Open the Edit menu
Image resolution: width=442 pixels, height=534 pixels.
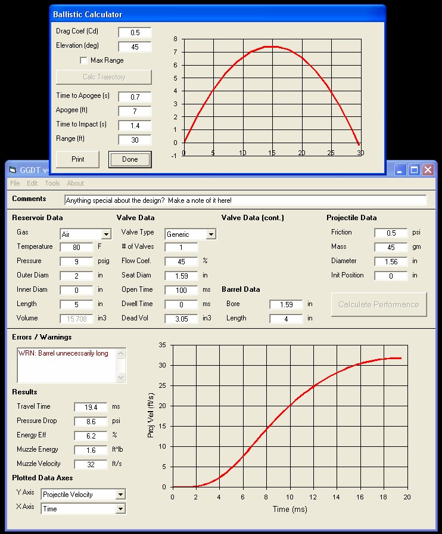(32, 183)
